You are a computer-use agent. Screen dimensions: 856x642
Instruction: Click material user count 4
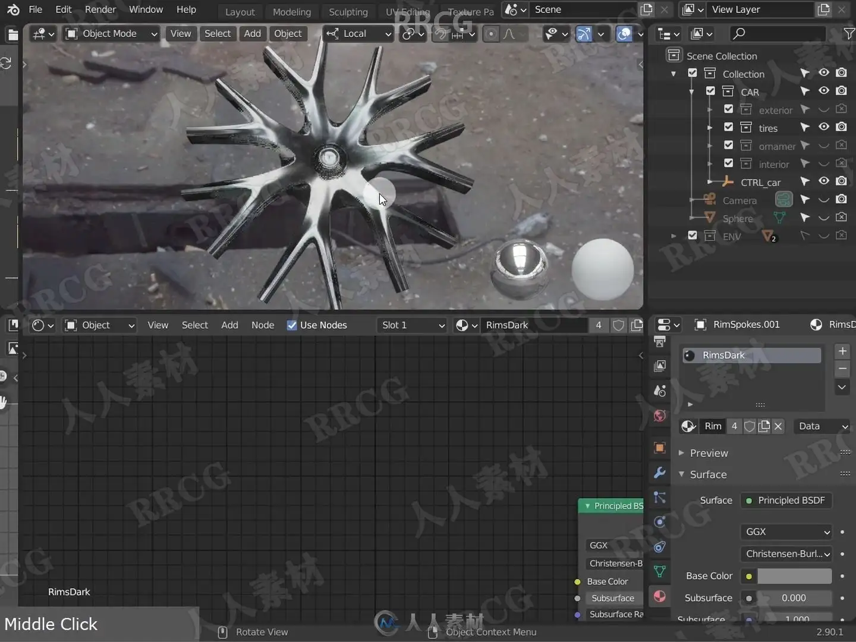[734, 426]
